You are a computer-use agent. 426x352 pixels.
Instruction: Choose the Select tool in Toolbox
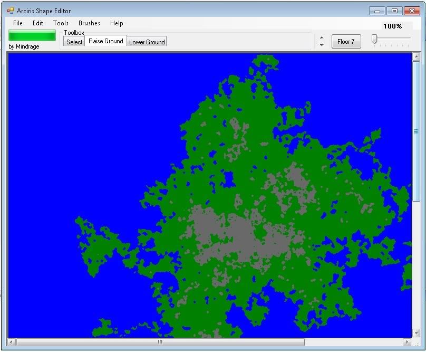[74, 42]
